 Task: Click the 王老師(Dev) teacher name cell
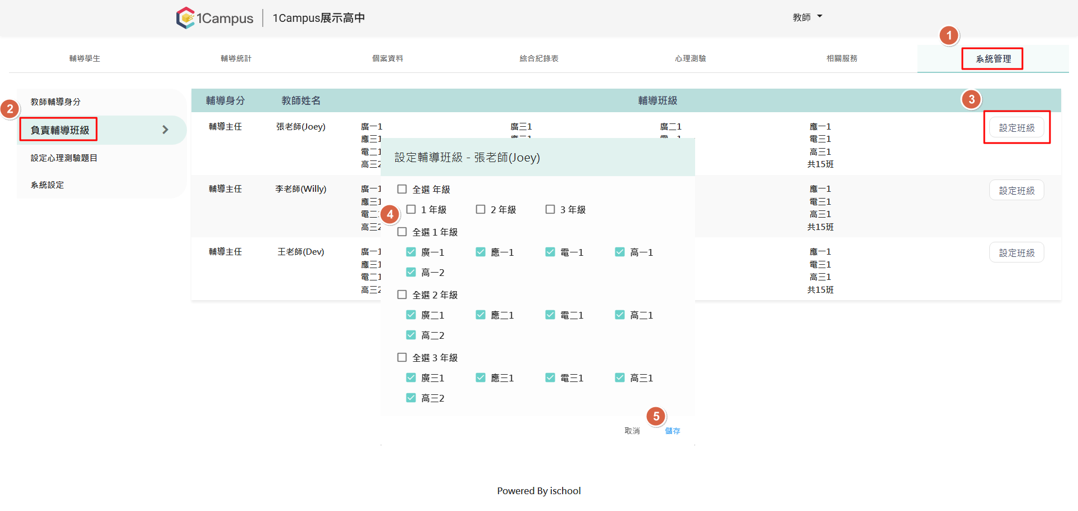pyautogui.click(x=301, y=252)
